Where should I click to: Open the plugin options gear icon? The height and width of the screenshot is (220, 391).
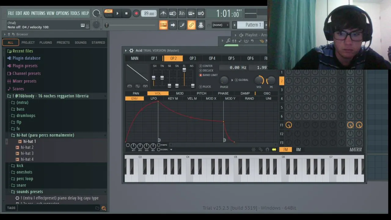(x=131, y=50)
